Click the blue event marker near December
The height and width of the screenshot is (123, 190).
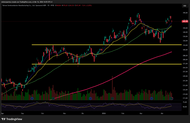[90, 98]
